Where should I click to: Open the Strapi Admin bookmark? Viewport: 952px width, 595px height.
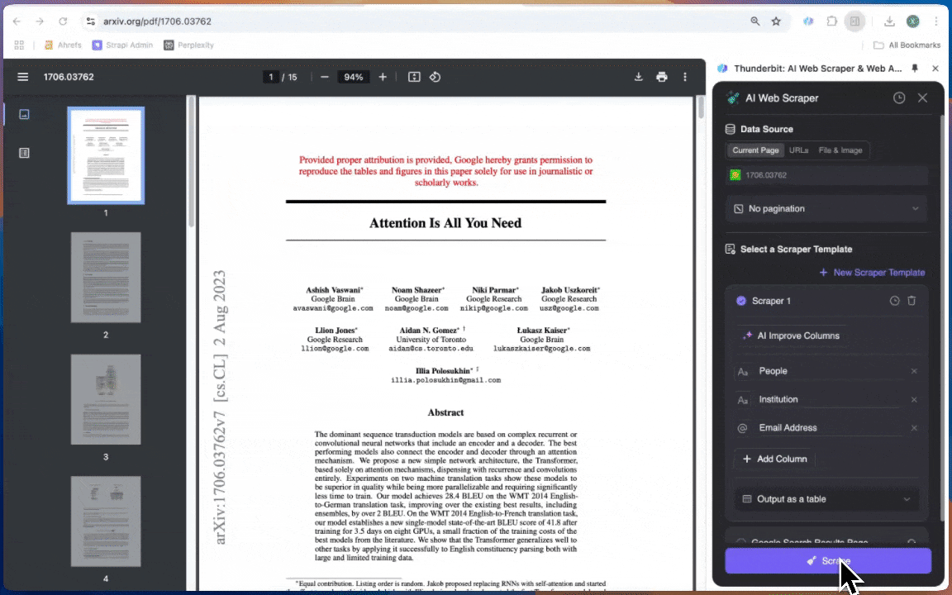[x=122, y=45]
